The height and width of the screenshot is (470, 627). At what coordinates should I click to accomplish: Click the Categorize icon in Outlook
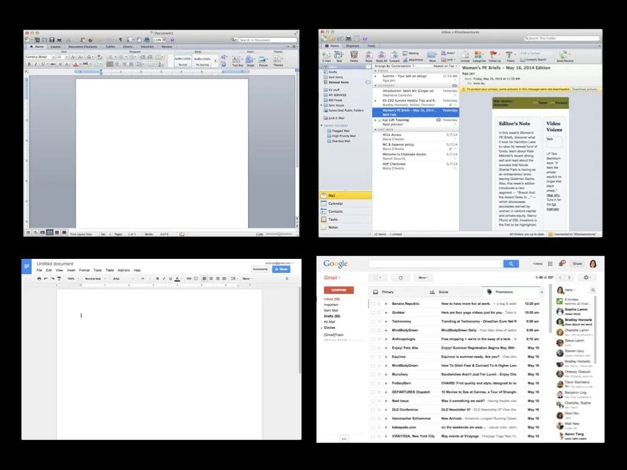click(479, 56)
